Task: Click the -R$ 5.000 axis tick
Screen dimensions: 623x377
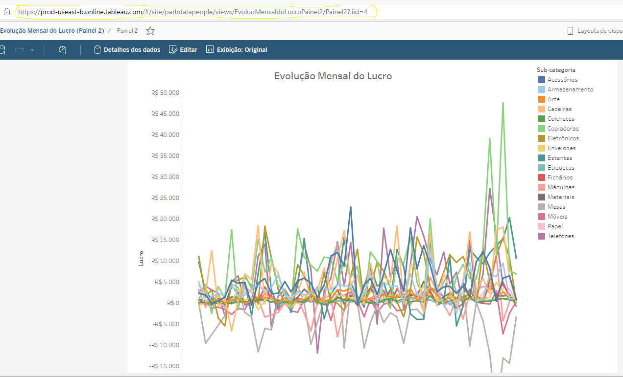Action: [x=167, y=324]
